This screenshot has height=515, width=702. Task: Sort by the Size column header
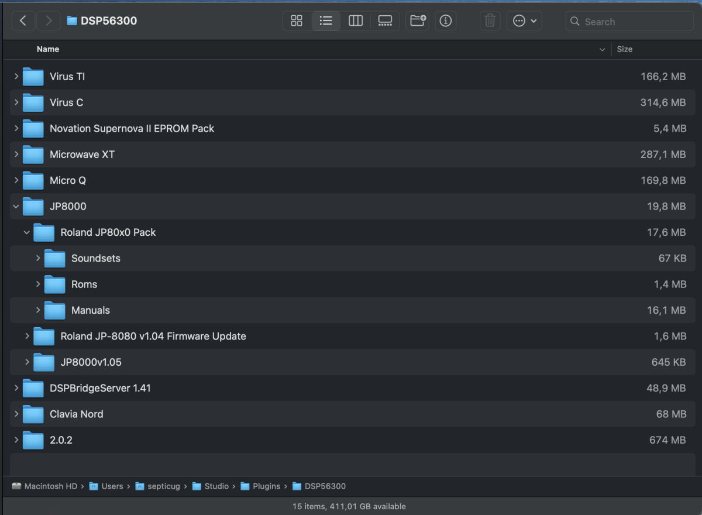click(624, 49)
